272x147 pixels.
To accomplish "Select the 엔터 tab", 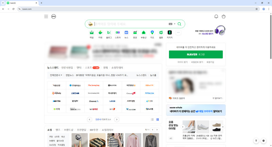I will 79,68.
